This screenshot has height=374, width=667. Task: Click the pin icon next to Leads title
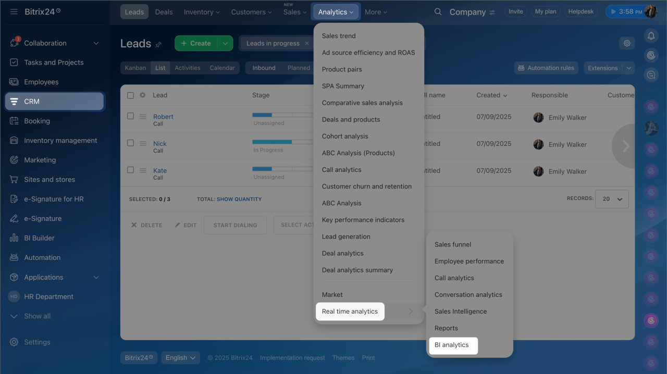[x=158, y=44]
